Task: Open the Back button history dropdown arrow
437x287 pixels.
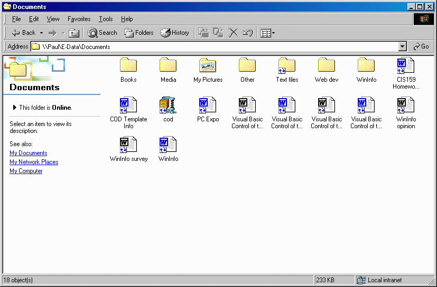Action: tap(41, 33)
